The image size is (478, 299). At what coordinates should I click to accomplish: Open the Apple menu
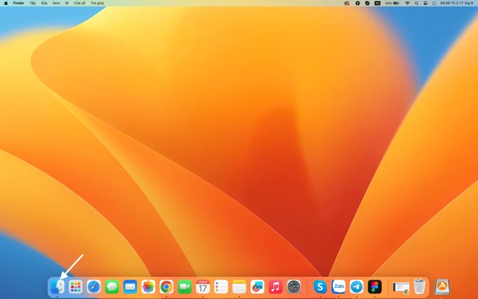[6, 3]
